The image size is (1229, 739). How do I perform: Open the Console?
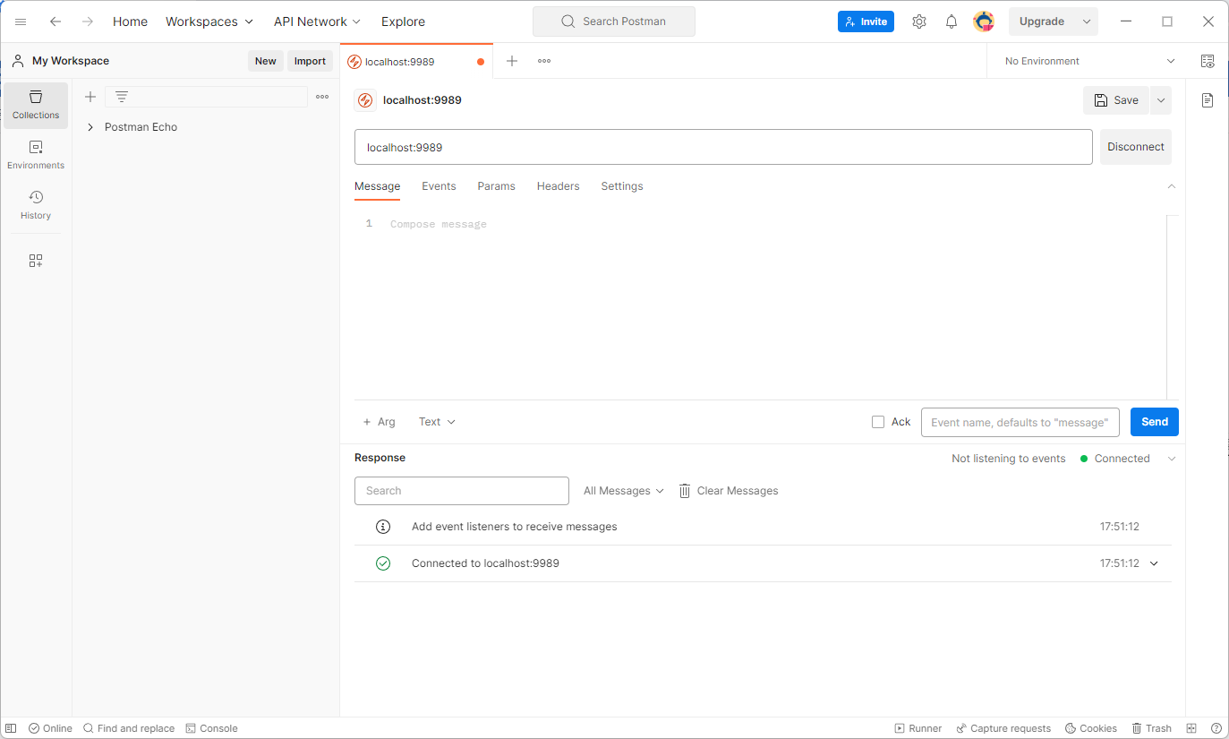(x=211, y=728)
